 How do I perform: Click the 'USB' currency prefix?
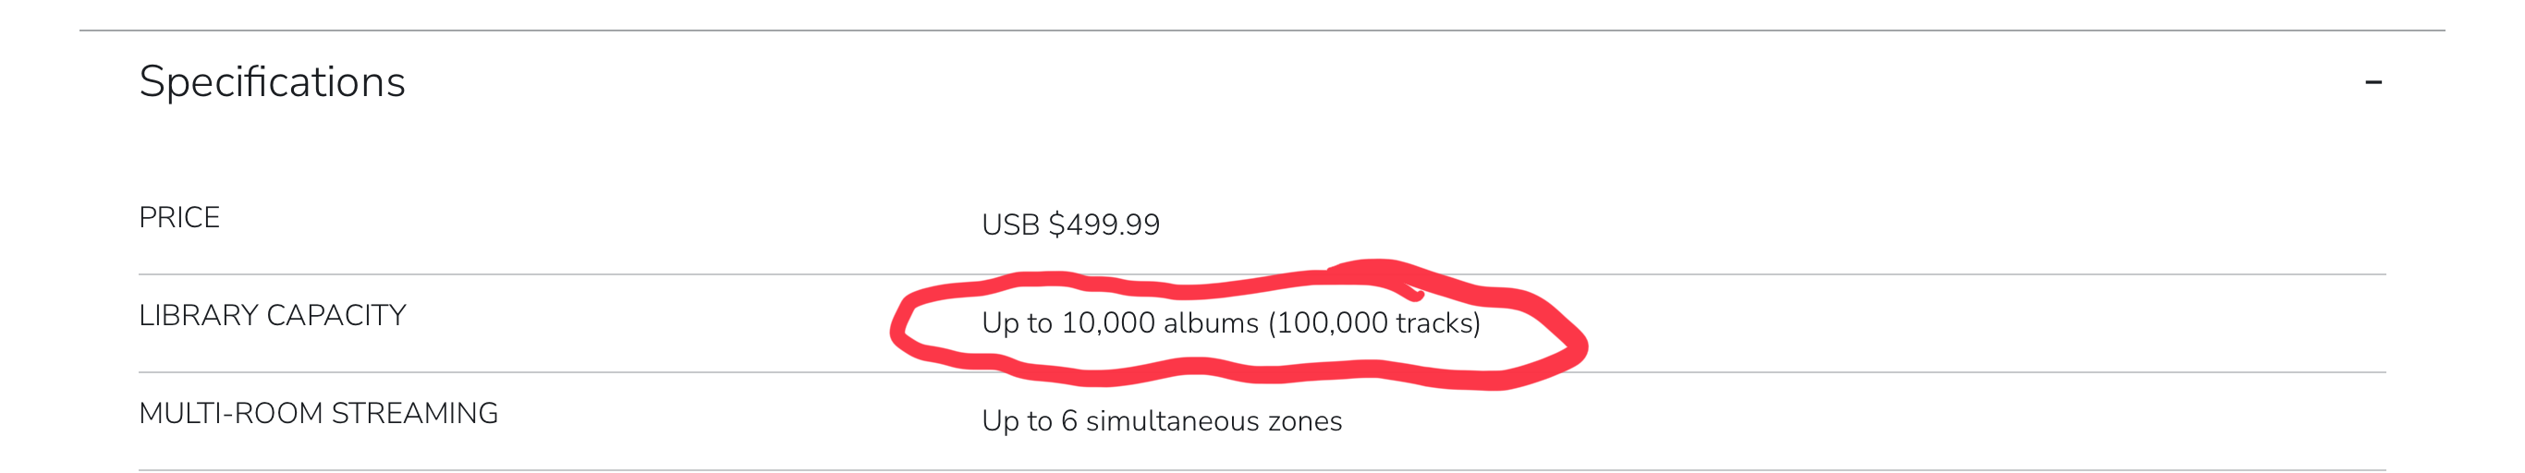click(1009, 224)
